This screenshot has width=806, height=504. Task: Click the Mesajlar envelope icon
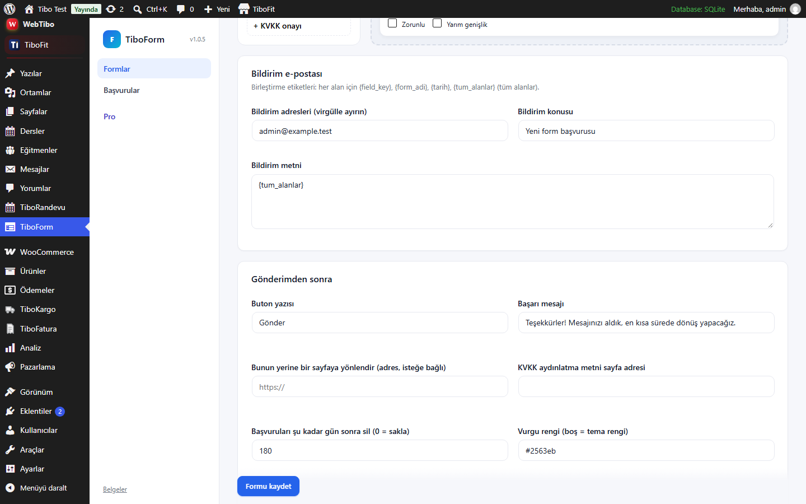point(10,169)
